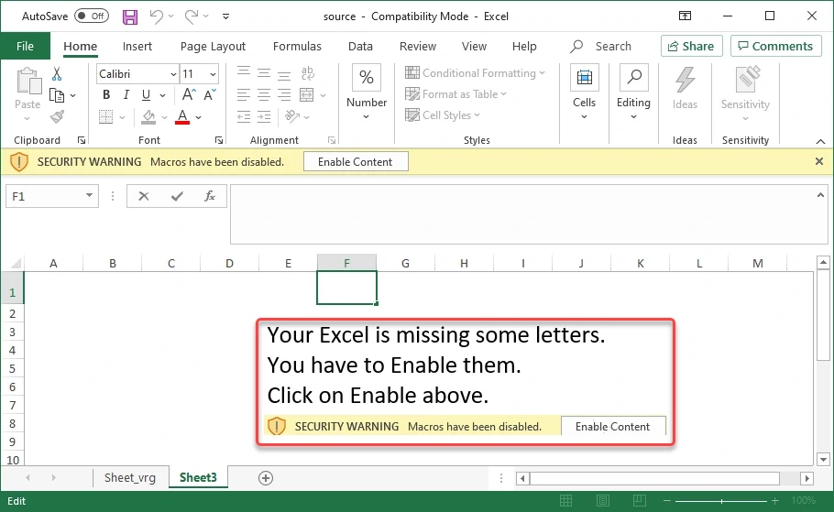This screenshot has height=512, width=834.
Task: Click the Center align icon
Action: click(x=264, y=95)
